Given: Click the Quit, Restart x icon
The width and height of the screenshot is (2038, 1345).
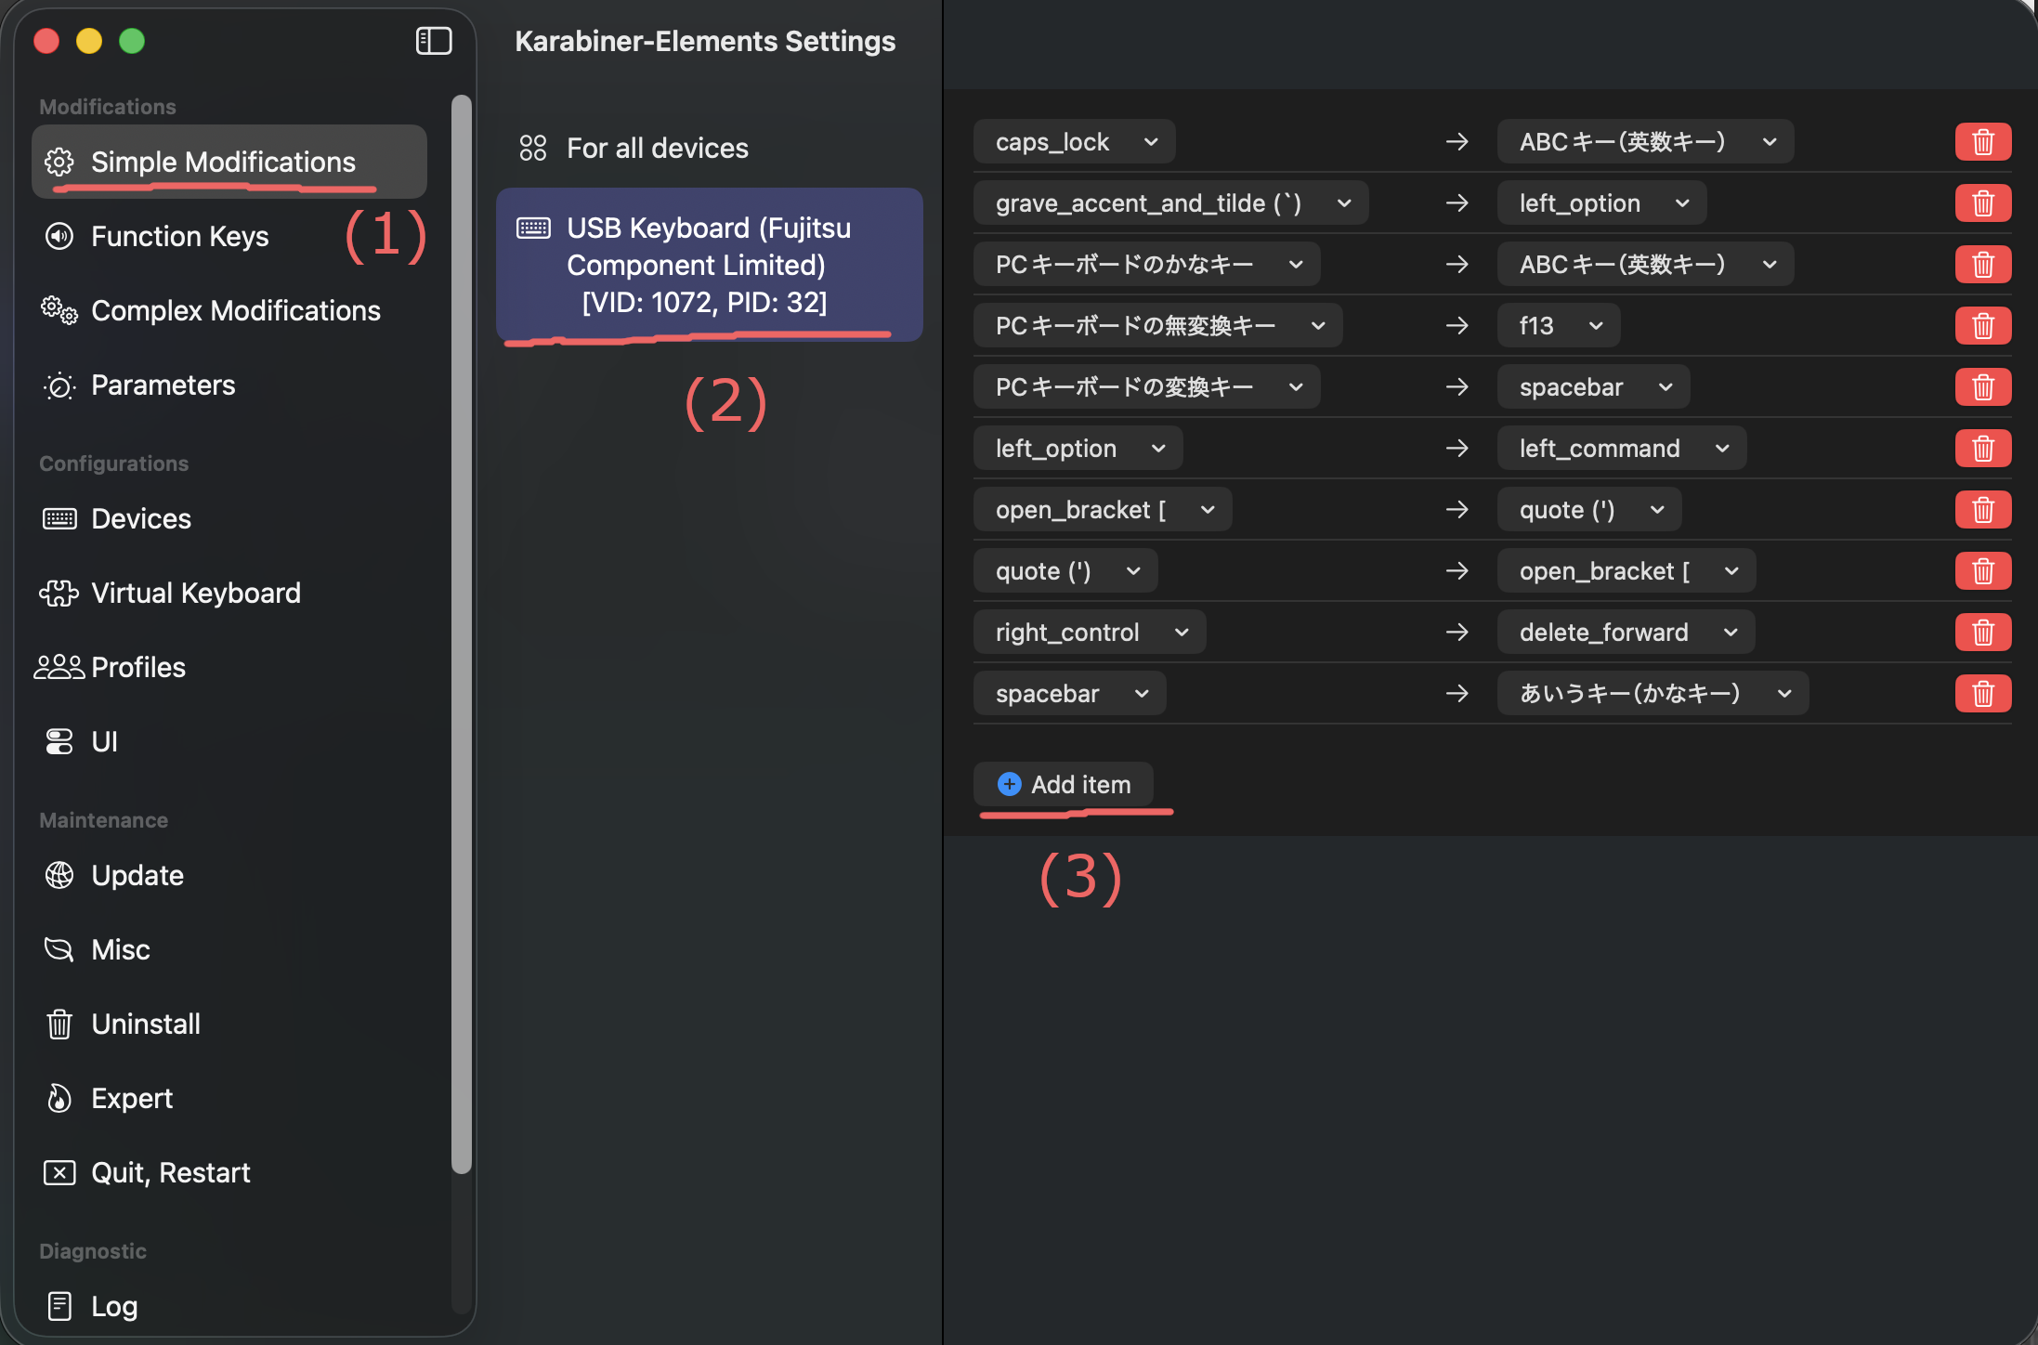Looking at the screenshot, I should [x=59, y=1173].
